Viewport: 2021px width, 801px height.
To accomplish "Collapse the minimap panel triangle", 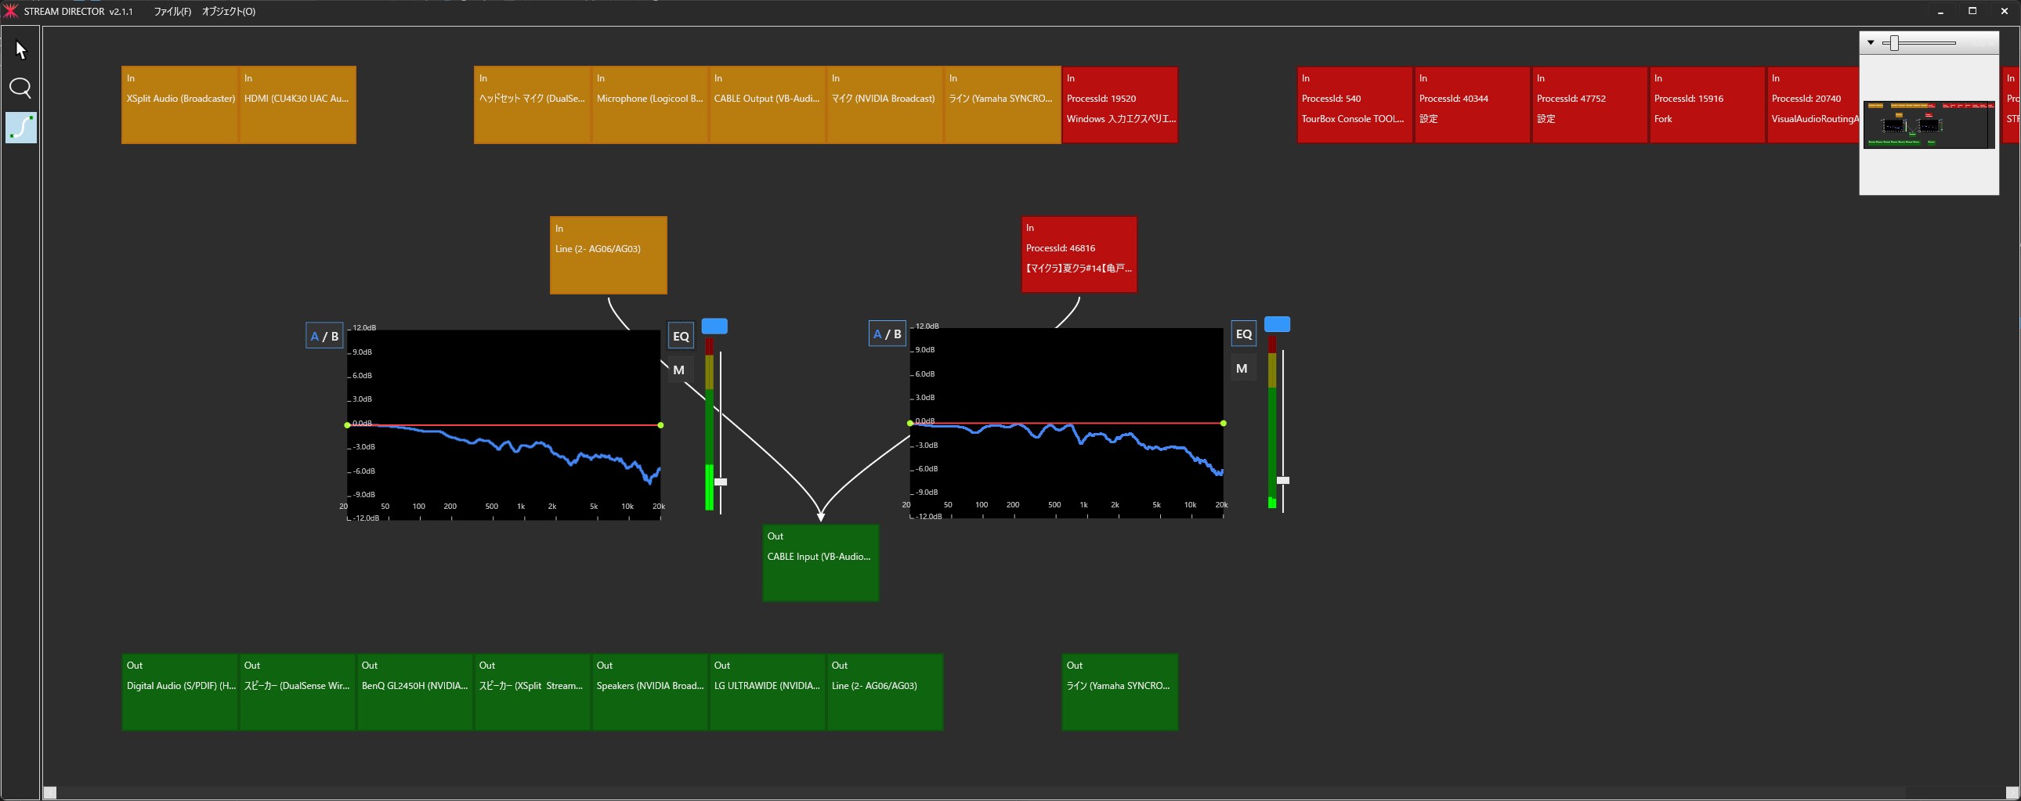I will 1871,43.
